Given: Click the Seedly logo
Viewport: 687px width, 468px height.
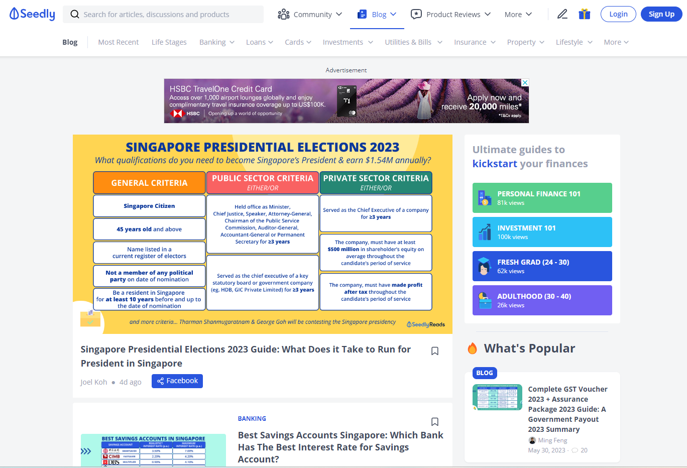Looking at the screenshot, I should pos(32,14).
